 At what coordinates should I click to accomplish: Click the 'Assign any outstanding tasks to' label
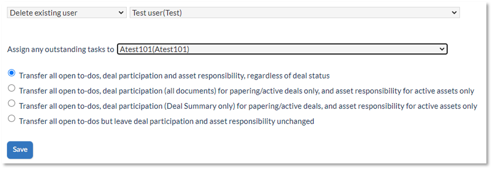60,50
